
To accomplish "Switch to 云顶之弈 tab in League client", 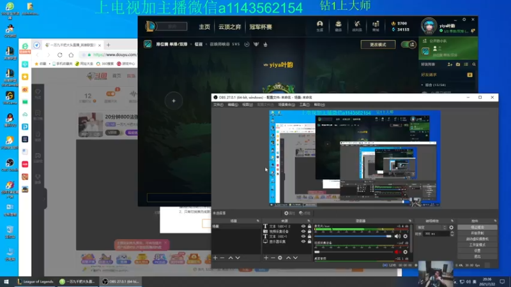I will pos(229,27).
